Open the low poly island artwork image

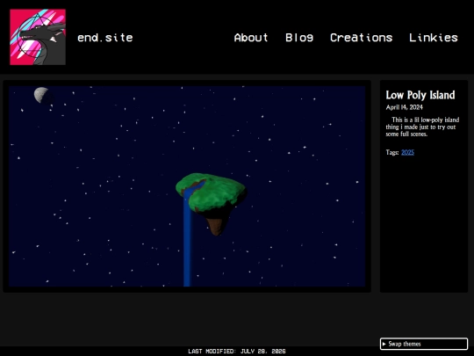click(x=187, y=186)
